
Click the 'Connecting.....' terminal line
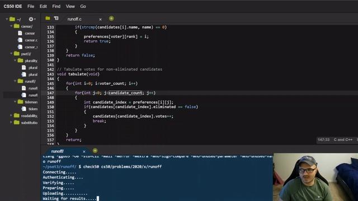pyautogui.click(x=59, y=172)
